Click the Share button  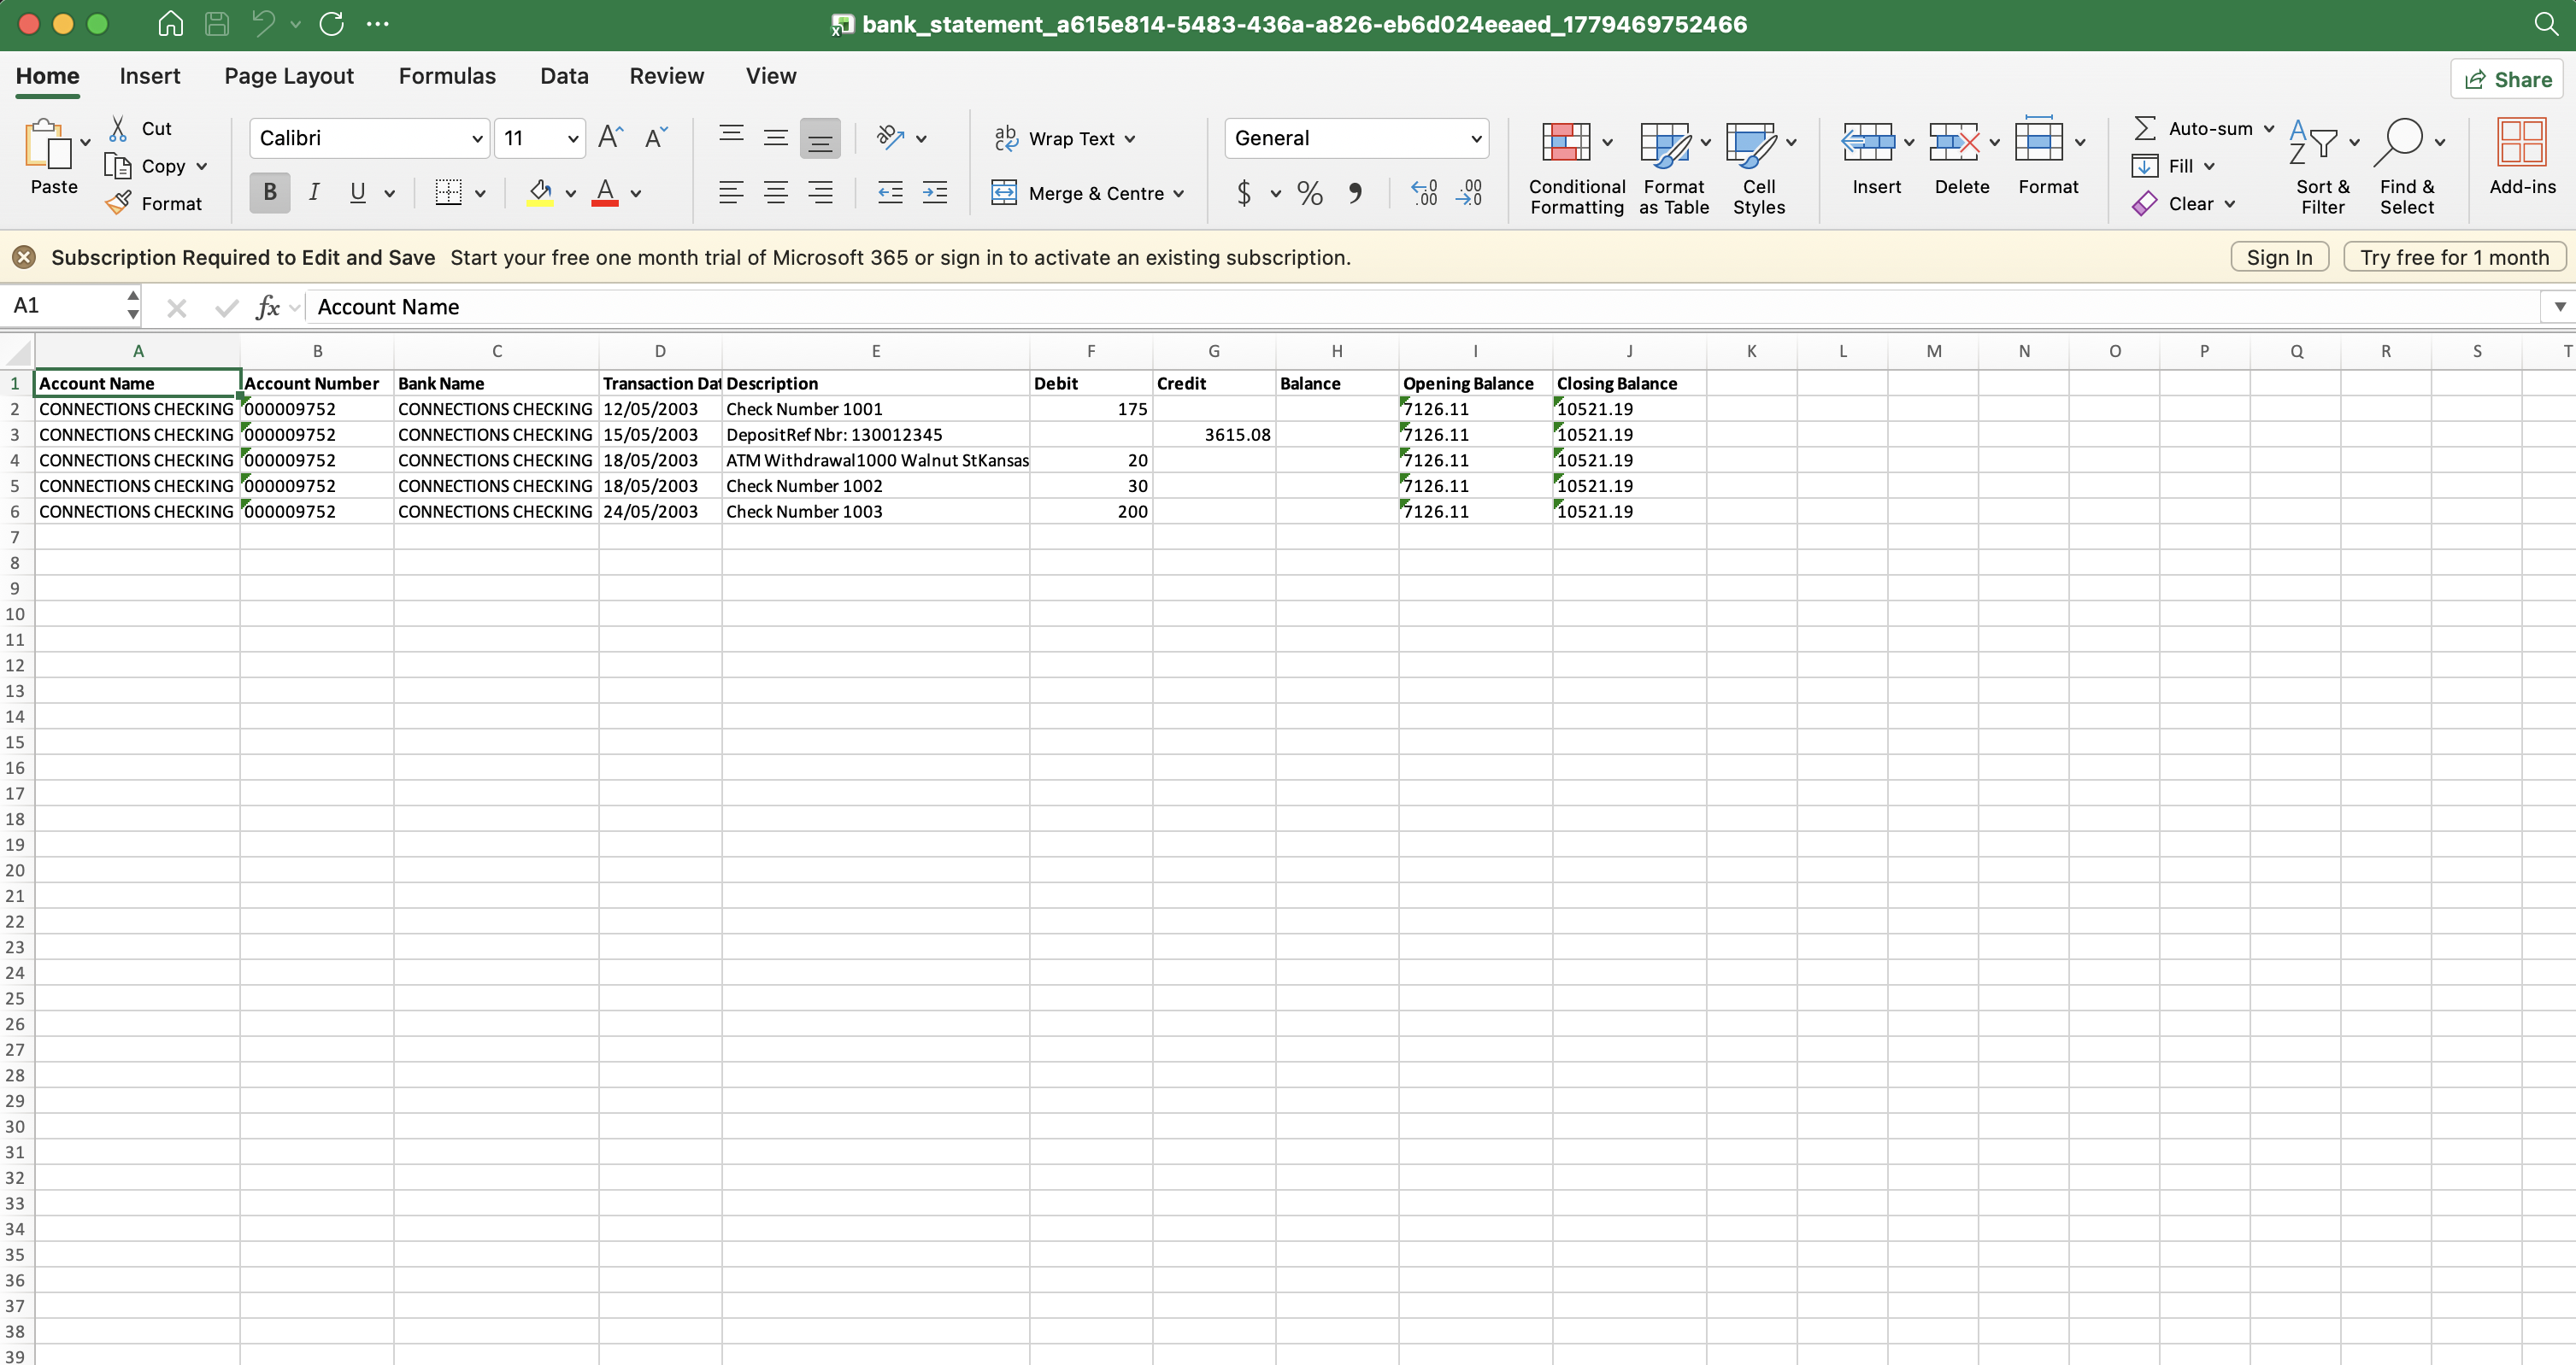point(2507,79)
